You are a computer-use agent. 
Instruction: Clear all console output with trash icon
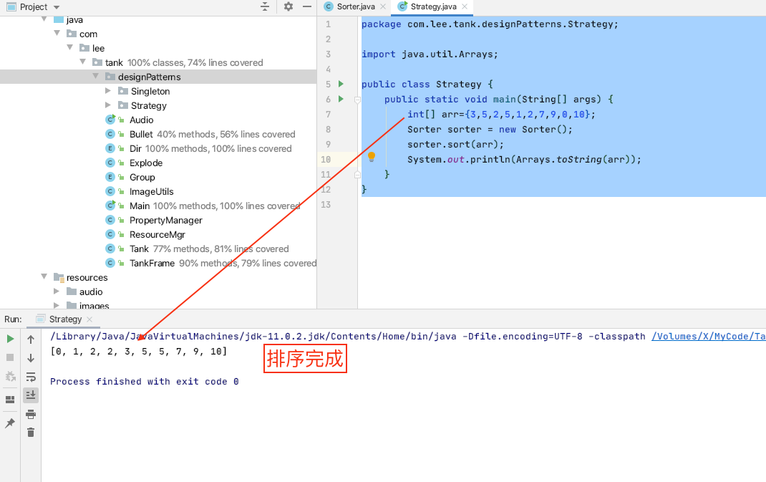tap(31, 432)
